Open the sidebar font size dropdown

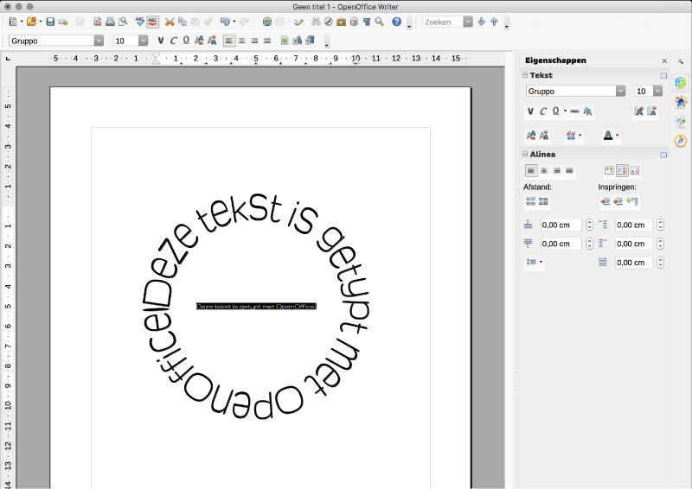657,91
